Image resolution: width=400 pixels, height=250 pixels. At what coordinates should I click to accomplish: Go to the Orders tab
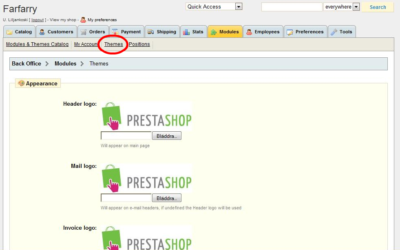(93, 32)
